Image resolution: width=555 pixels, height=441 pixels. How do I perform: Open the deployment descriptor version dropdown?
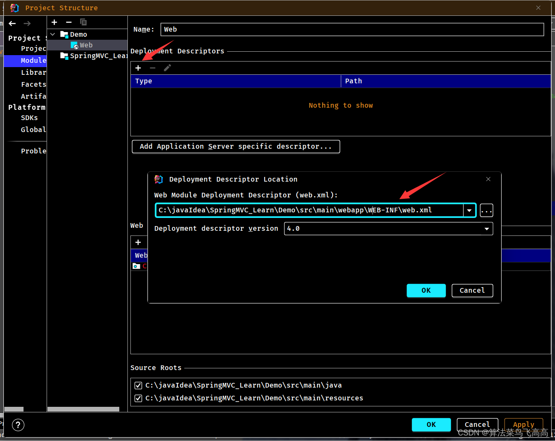487,229
